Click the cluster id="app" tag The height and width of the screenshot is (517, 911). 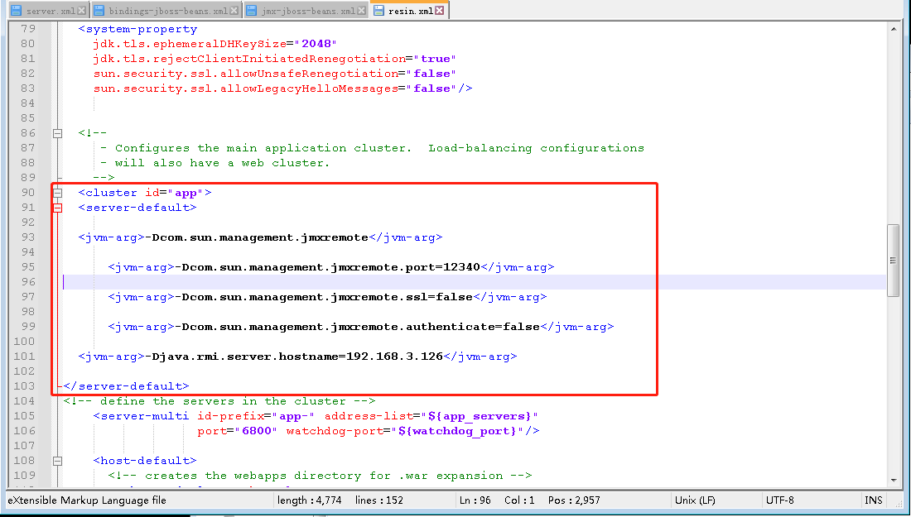(145, 193)
